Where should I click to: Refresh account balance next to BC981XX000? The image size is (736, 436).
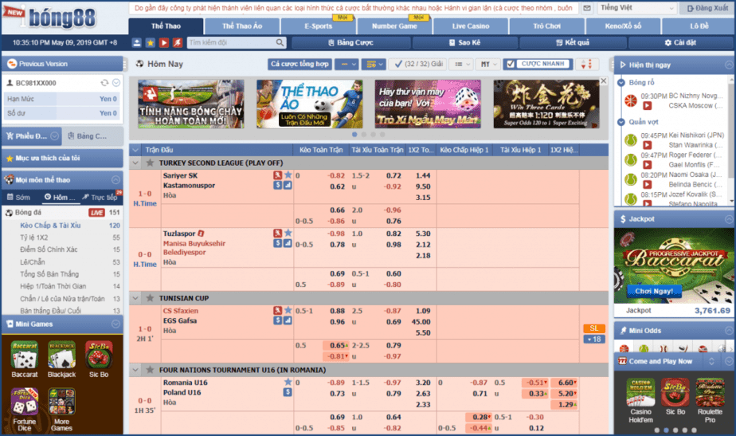tap(104, 83)
